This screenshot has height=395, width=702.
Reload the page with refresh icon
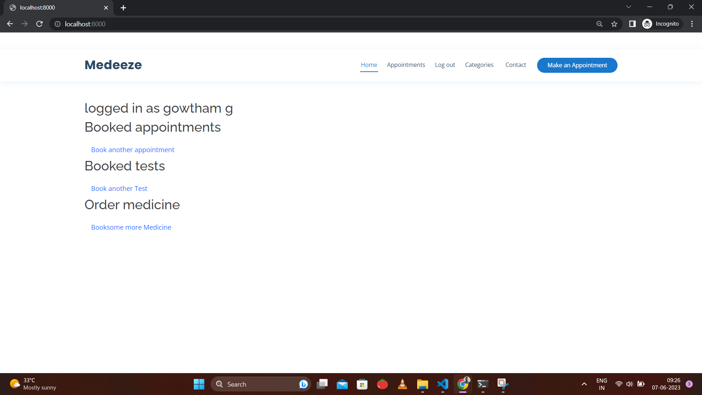coord(39,24)
